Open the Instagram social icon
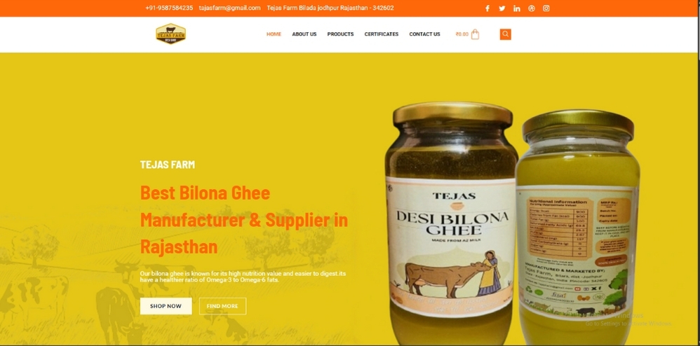 (546, 8)
